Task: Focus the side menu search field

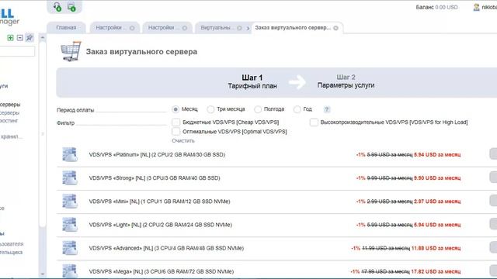Action: [17, 51]
